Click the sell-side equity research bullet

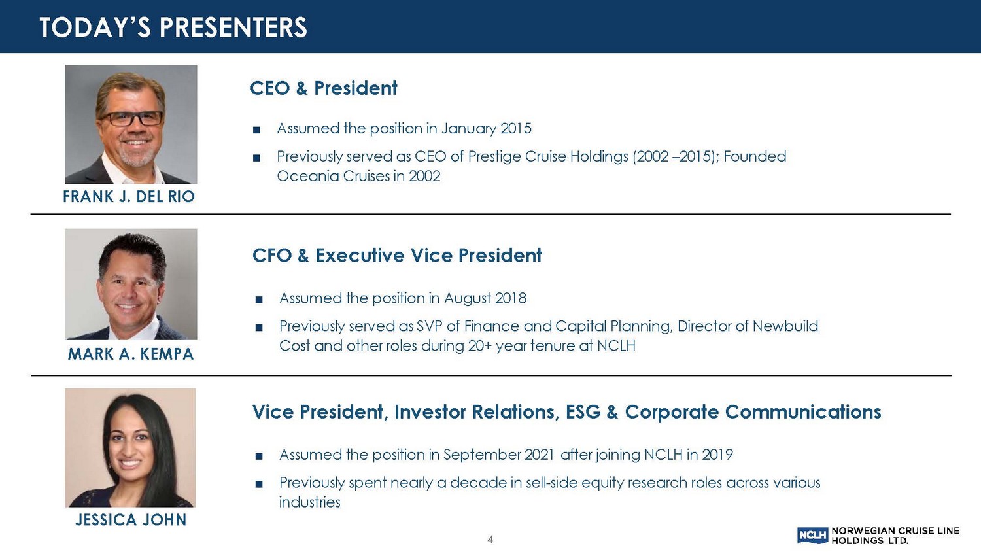[549, 492]
